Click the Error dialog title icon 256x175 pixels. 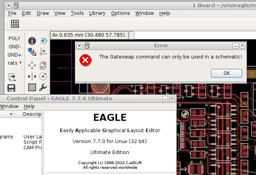tap(87, 46)
